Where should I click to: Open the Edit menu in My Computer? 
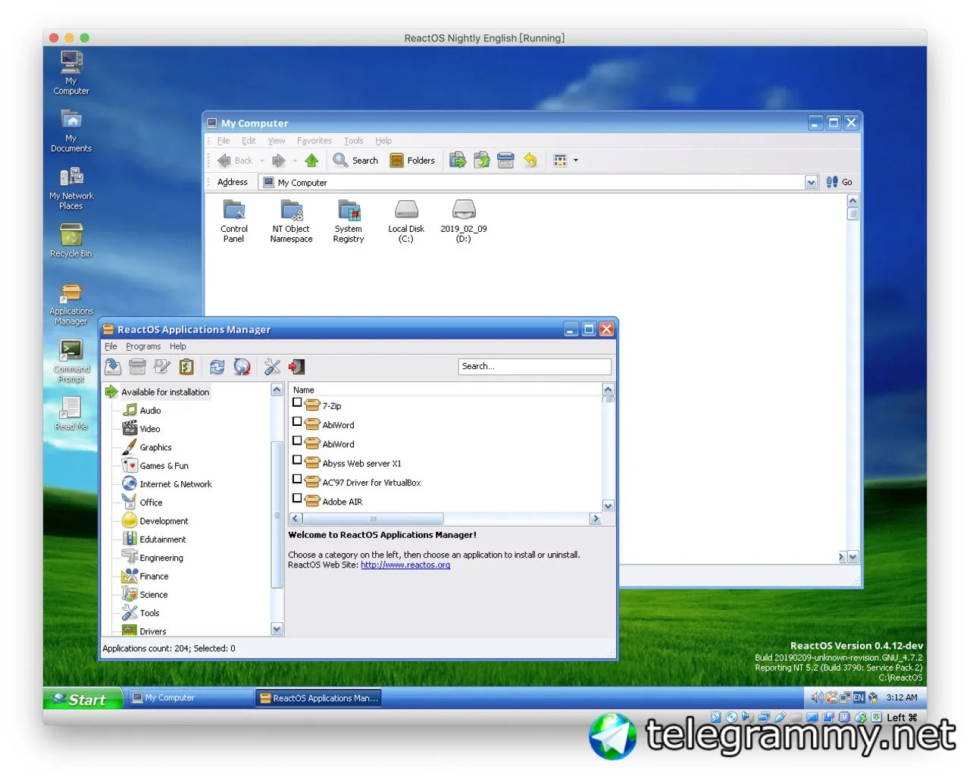[x=249, y=141]
